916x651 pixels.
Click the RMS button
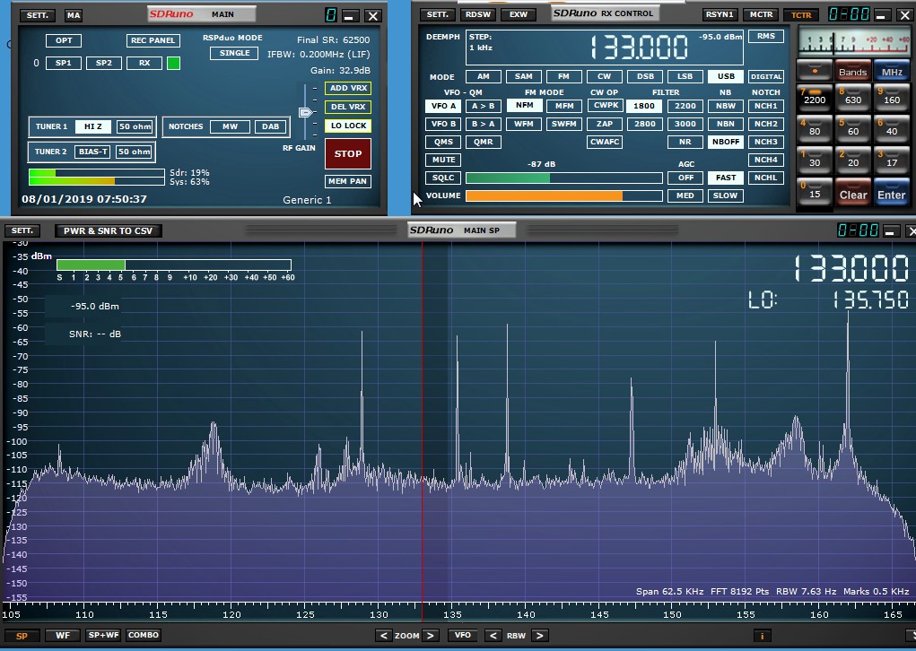(766, 36)
